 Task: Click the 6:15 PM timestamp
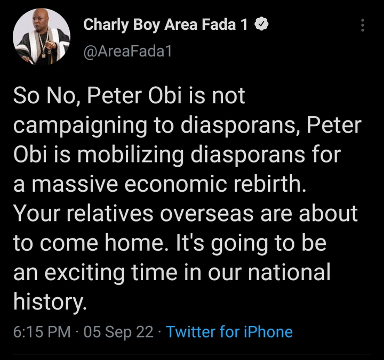pos(42,332)
